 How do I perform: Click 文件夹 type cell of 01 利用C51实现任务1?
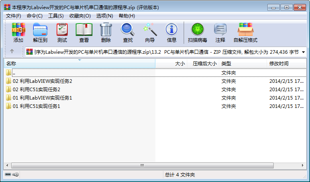(229, 106)
